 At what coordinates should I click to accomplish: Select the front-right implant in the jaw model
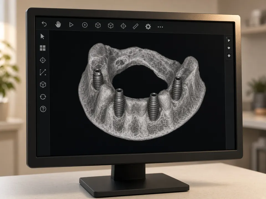pos(154,107)
